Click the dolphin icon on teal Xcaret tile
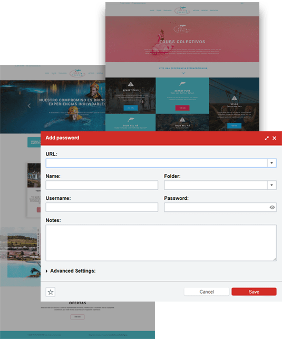Image resolution: width=282 pixels, height=339 pixels. point(182,84)
